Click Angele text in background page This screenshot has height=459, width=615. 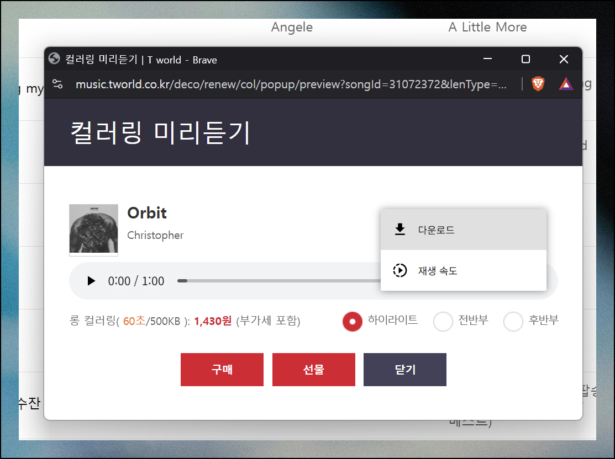[x=292, y=27]
